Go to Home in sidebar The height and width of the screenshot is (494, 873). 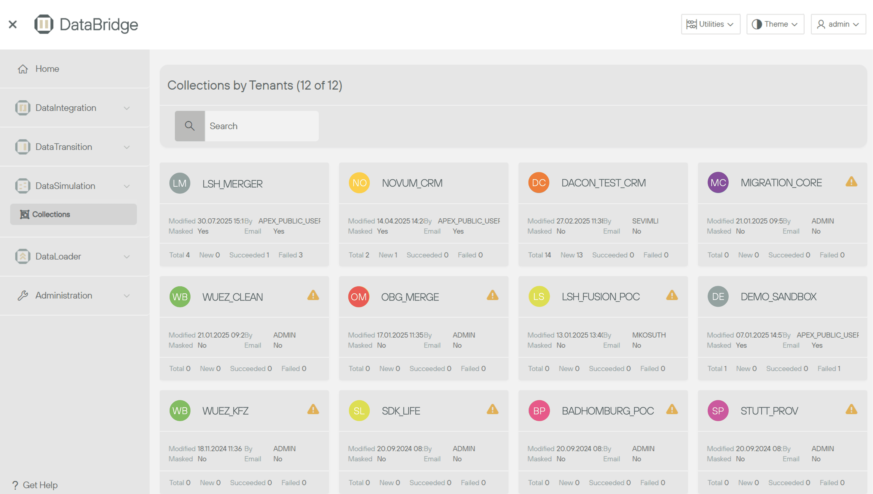coord(47,69)
